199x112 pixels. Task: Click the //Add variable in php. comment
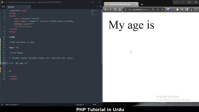click(x=22, y=42)
